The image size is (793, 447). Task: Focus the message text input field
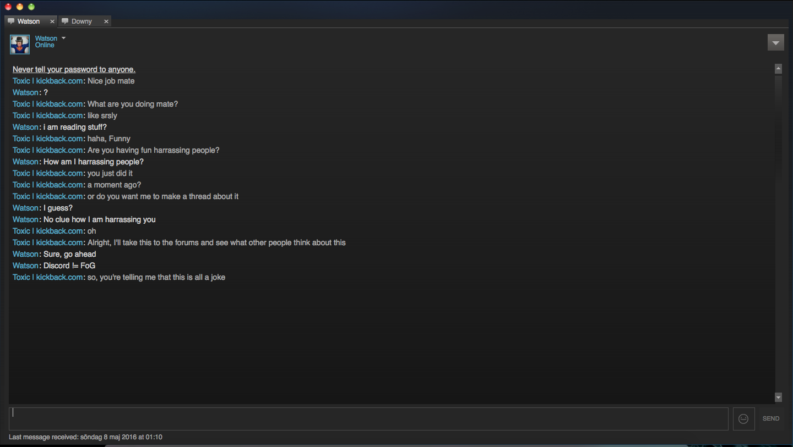[x=368, y=419]
